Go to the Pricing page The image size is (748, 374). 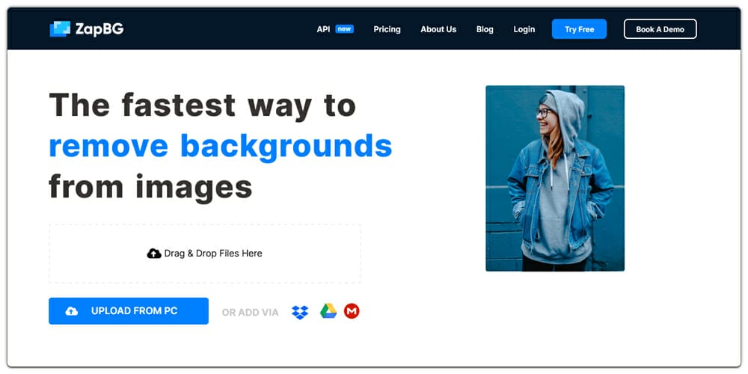(x=387, y=29)
